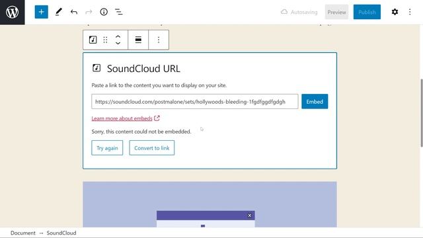Undo the last change
Screen dimensions: 423x238
click(74, 12)
